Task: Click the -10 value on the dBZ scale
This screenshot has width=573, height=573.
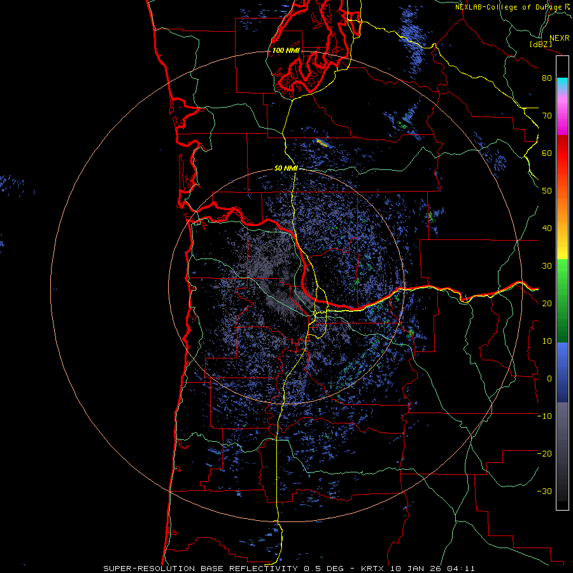Action: (x=544, y=416)
